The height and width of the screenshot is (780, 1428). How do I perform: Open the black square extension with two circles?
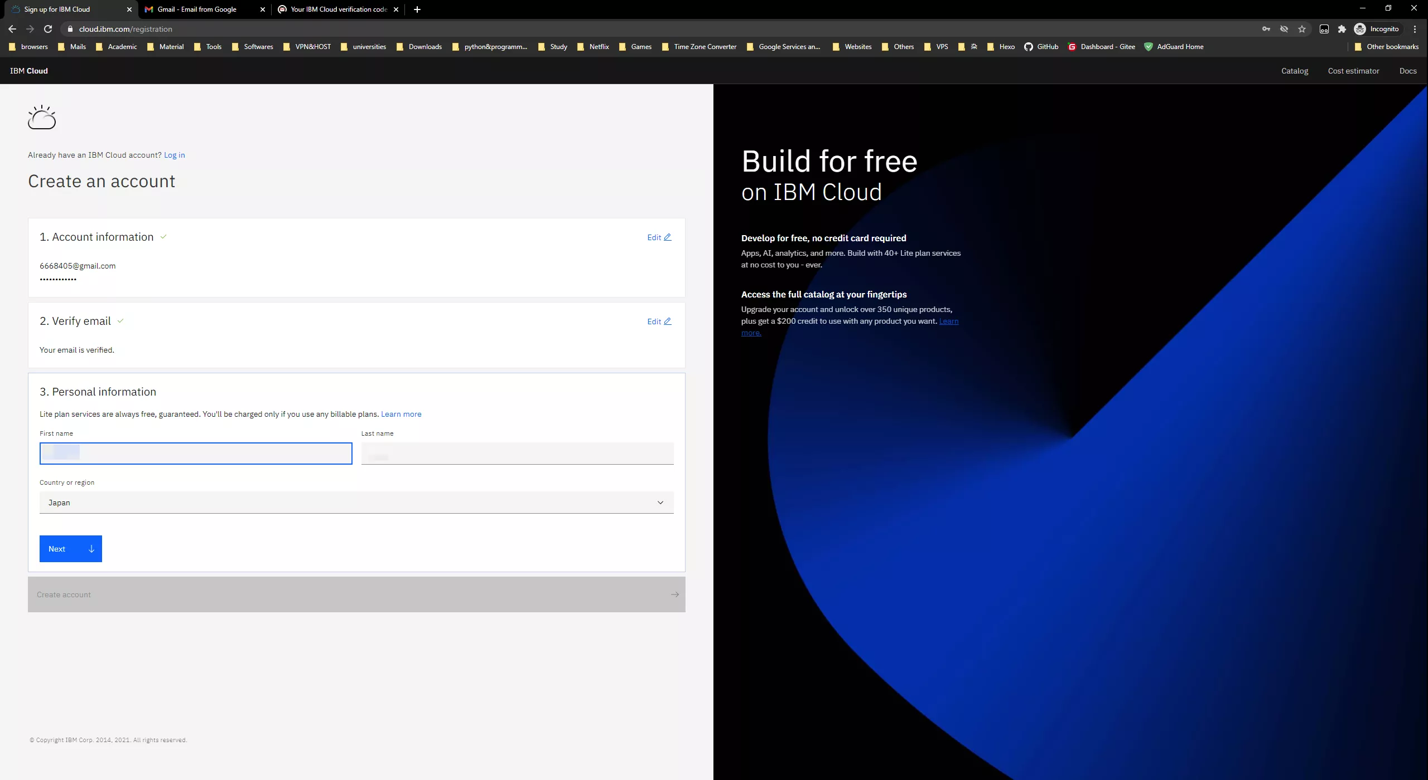(x=1324, y=29)
